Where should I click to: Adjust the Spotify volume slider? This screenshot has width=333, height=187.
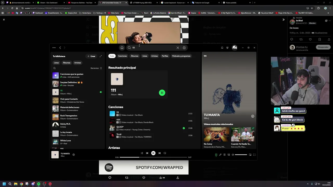pyautogui.click(x=241, y=155)
